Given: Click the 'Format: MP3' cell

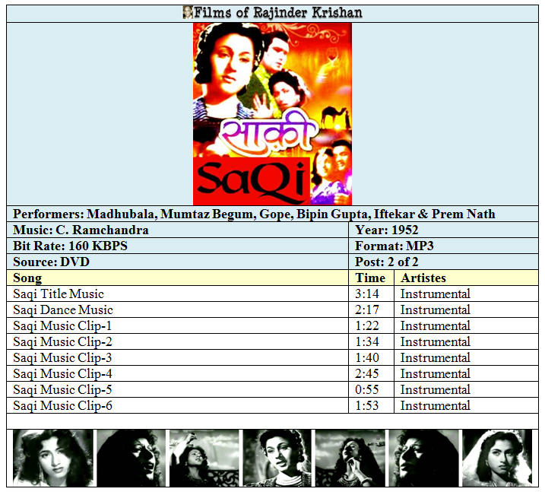Looking at the screenshot, I should click(x=443, y=246).
